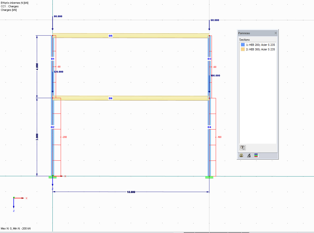Click 'Max N: 0, Min N: -200 kN' status text
314x233 pixels.
tap(16, 228)
